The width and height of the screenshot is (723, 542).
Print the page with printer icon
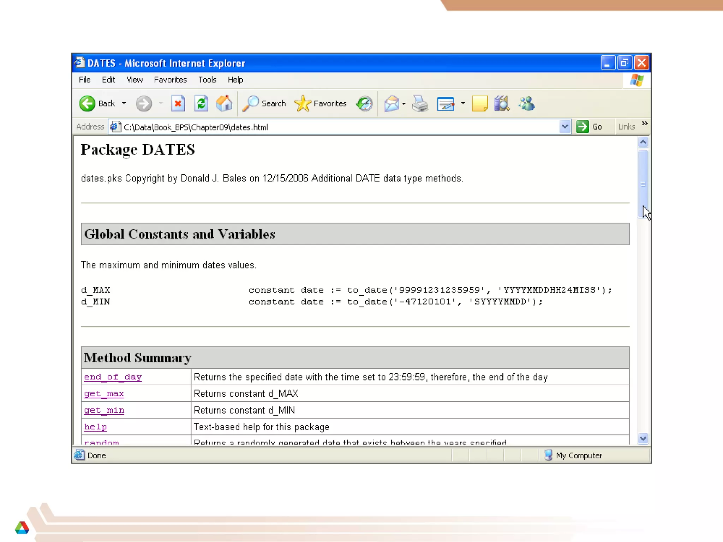click(420, 104)
